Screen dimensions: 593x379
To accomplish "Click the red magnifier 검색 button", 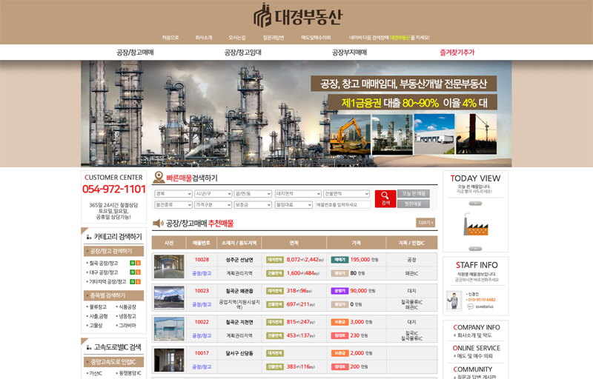I will pos(385,198).
